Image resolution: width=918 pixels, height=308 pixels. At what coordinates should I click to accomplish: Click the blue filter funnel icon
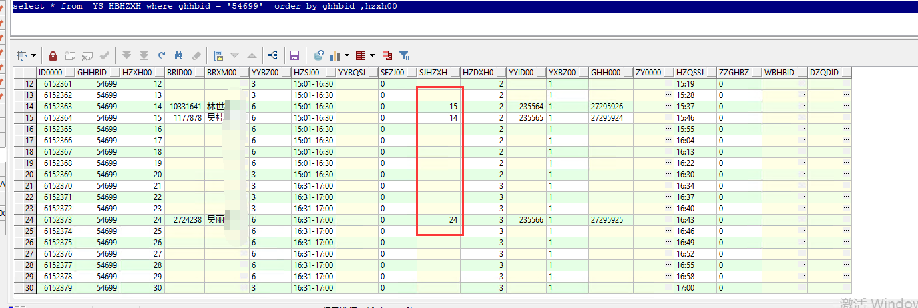(405, 55)
